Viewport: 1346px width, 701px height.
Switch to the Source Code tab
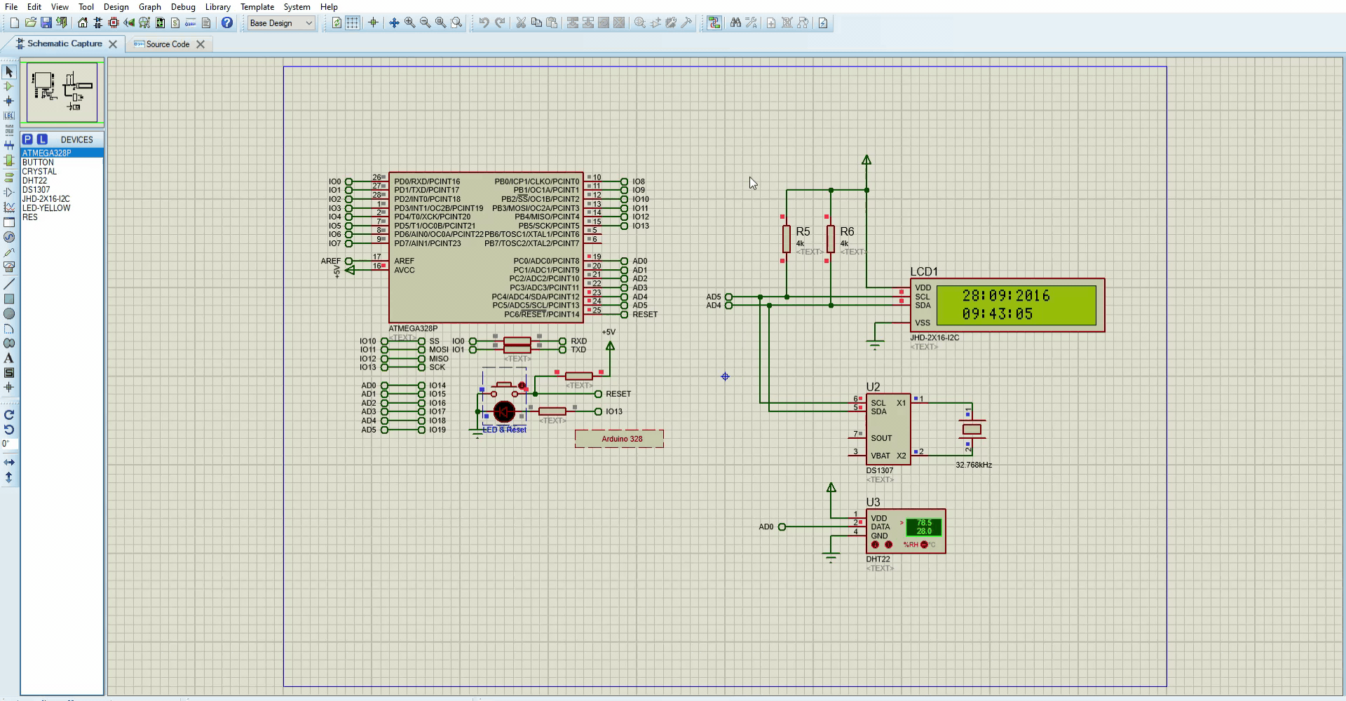(168, 44)
